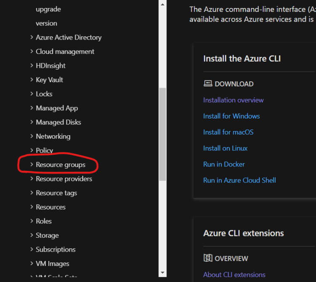This screenshot has width=316, height=282.
Task: Open the Install for macOS link
Action: [228, 132]
